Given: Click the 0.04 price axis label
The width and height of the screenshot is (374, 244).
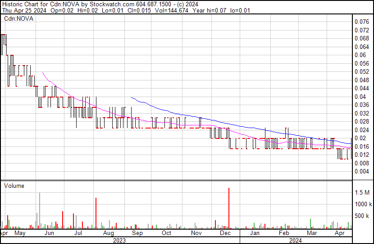Looking at the screenshot, I should (x=360, y=97).
